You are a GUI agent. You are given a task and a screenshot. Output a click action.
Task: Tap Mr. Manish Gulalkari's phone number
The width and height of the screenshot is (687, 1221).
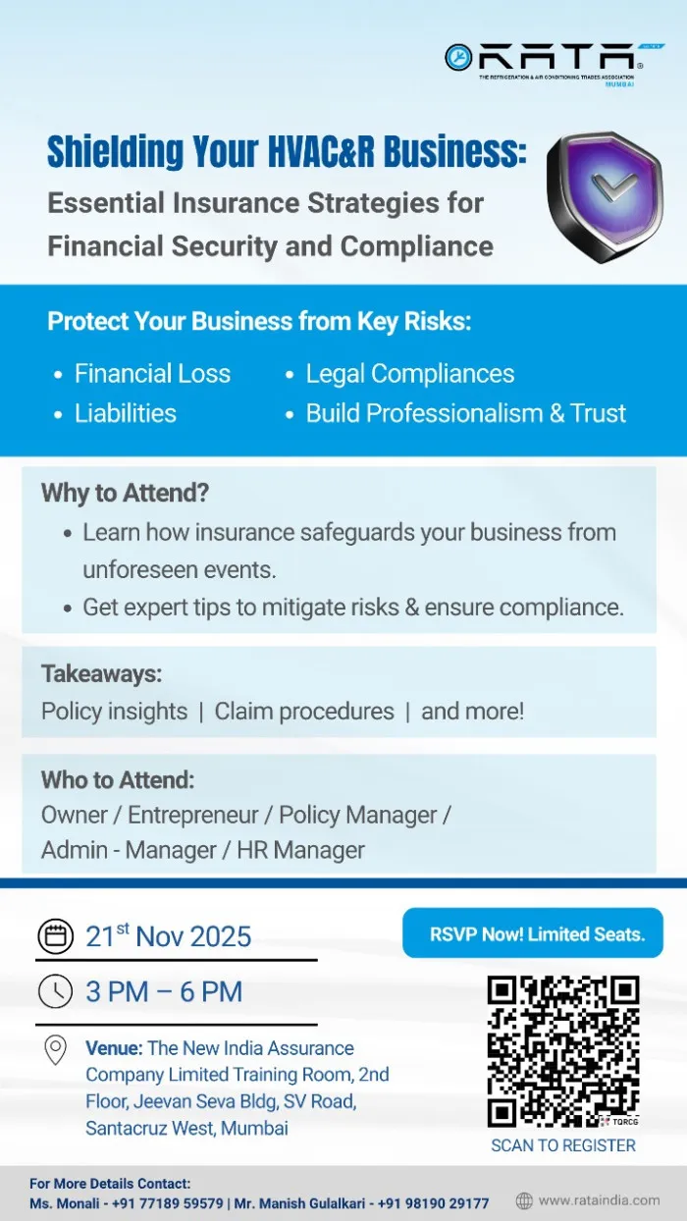tap(436, 1203)
